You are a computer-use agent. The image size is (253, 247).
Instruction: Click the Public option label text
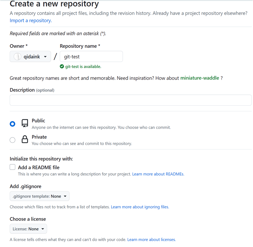pos(38,121)
